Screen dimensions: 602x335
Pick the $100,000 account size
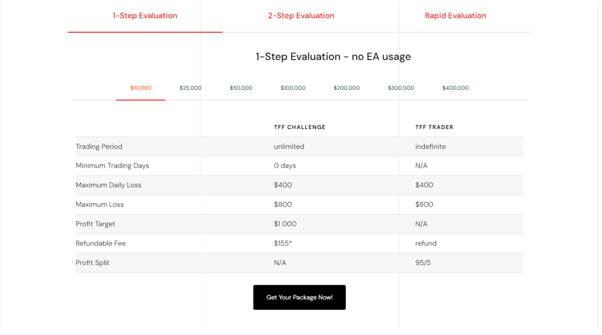tap(293, 88)
